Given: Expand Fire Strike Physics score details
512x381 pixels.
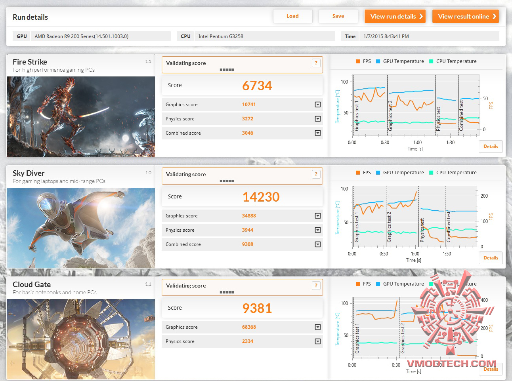Looking at the screenshot, I should (x=318, y=119).
